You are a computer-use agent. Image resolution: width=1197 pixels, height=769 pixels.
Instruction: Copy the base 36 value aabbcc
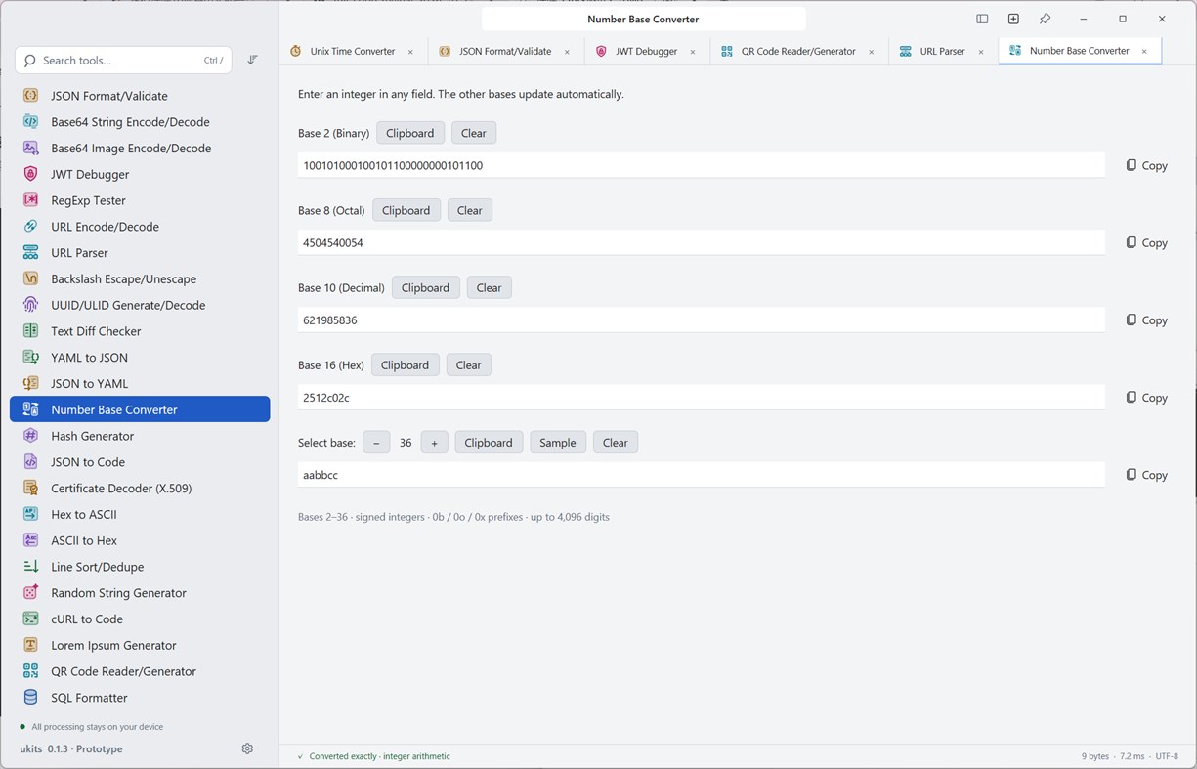1146,475
